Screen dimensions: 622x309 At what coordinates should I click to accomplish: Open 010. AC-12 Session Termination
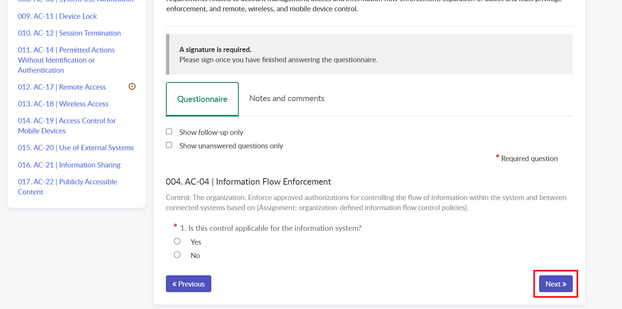coord(69,33)
